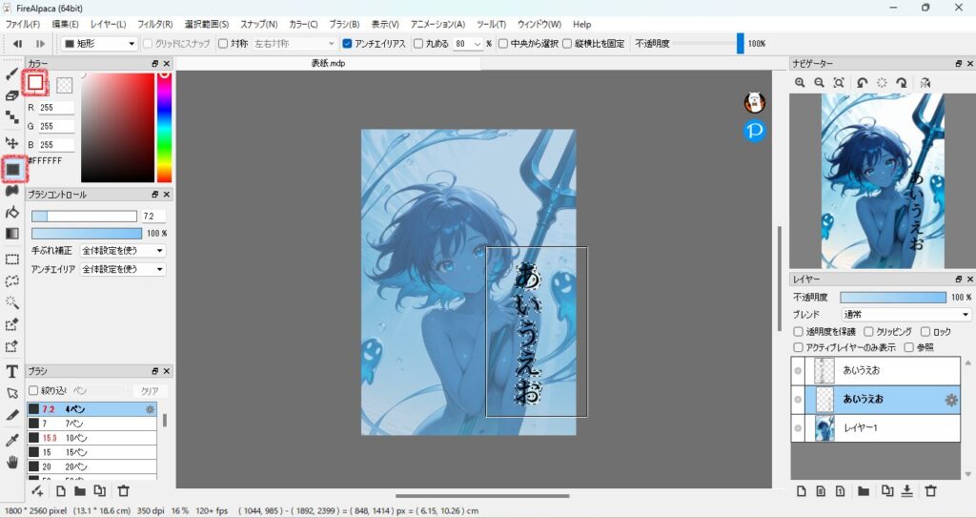Select the Select Eraser tool
Image resolution: width=976 pixels, height=518 pixels.
11,346
